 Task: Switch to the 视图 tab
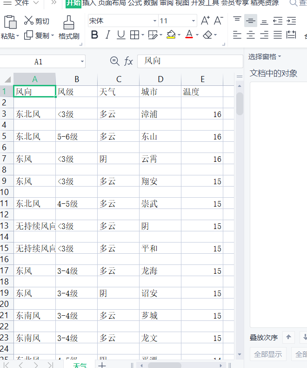click(x=182, y=3)
